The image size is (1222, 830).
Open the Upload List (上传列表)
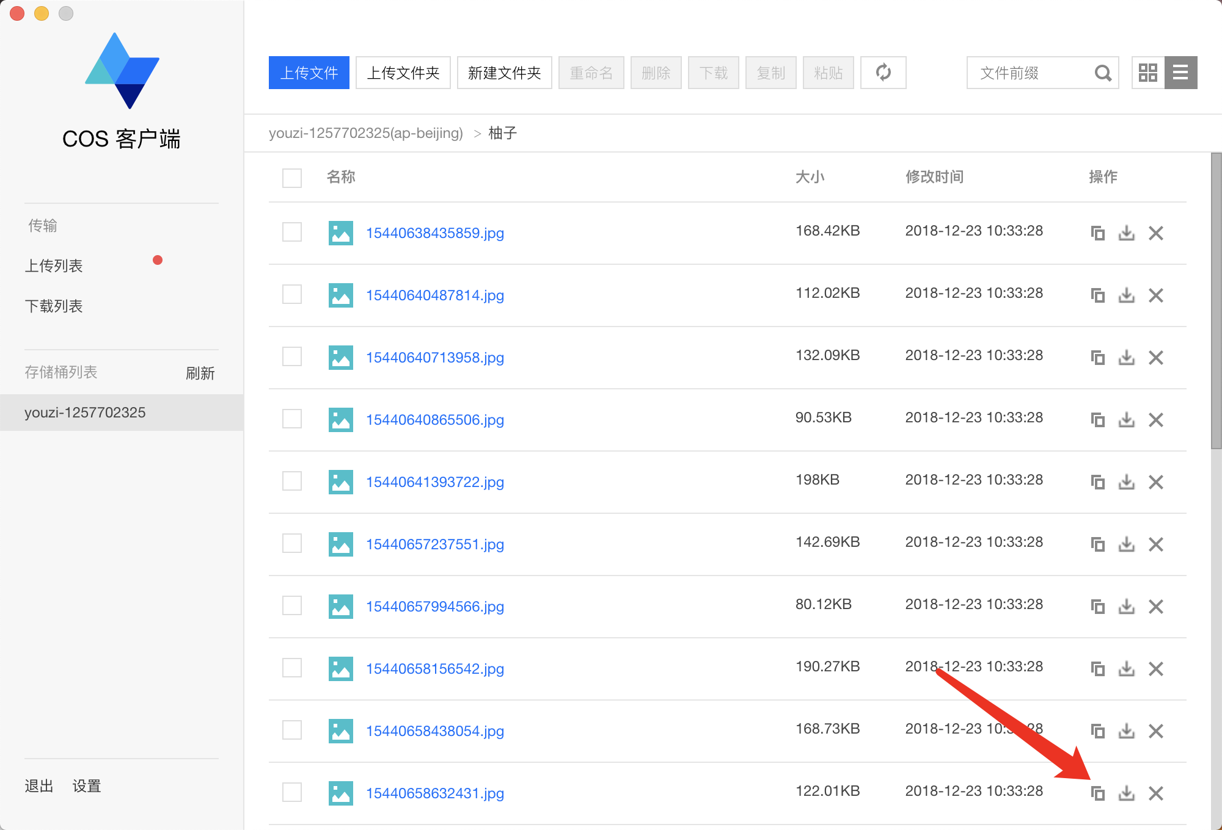(x=54, y=266)
